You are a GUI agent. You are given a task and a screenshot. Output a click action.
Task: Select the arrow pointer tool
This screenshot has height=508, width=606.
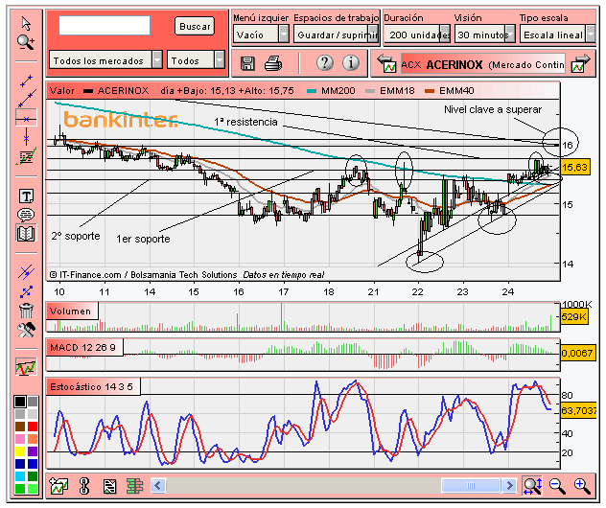(26, 24)
